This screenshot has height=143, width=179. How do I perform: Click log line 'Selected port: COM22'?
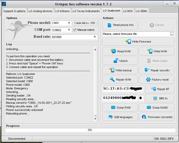pos(20,78)
